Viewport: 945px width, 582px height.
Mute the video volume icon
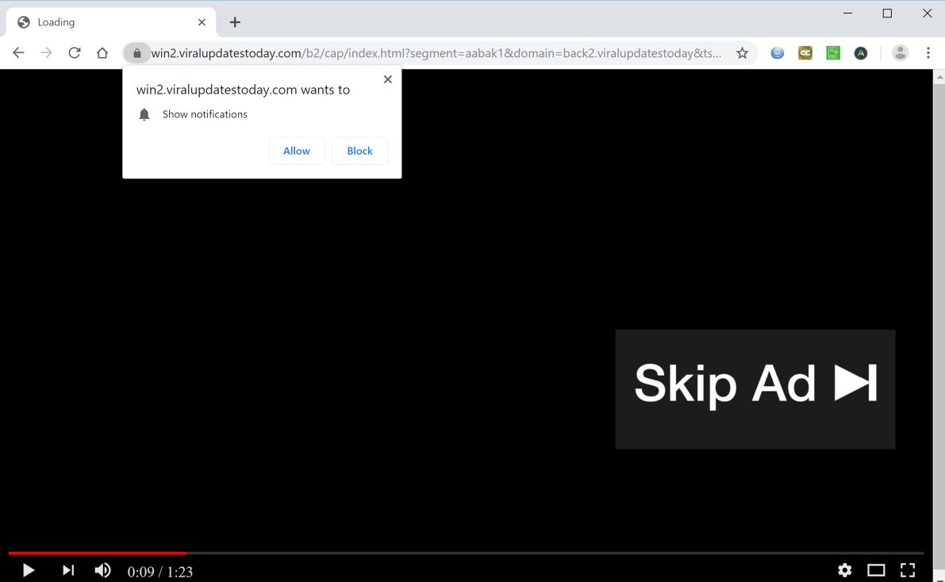coord(102,570)
